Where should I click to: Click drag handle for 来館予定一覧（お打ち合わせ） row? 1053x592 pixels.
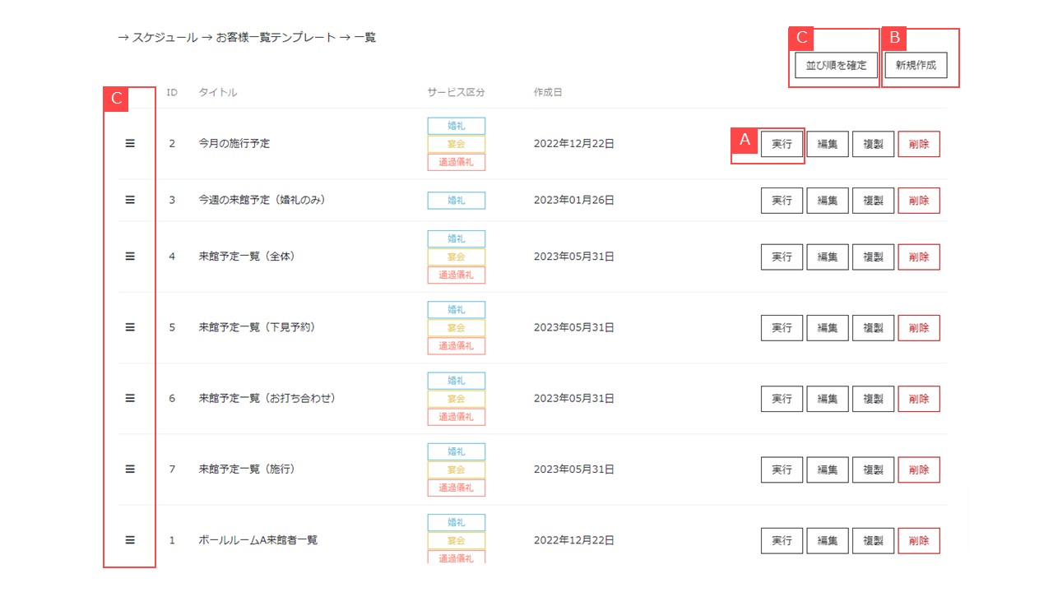[x=129, y=398]
